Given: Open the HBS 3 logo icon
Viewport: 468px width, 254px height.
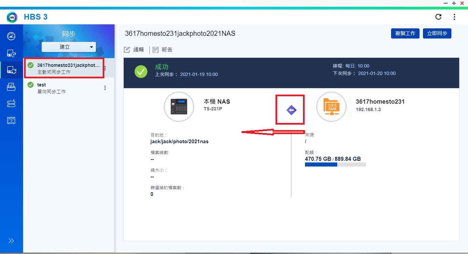Looking at the screenshot, I should 12,17.
